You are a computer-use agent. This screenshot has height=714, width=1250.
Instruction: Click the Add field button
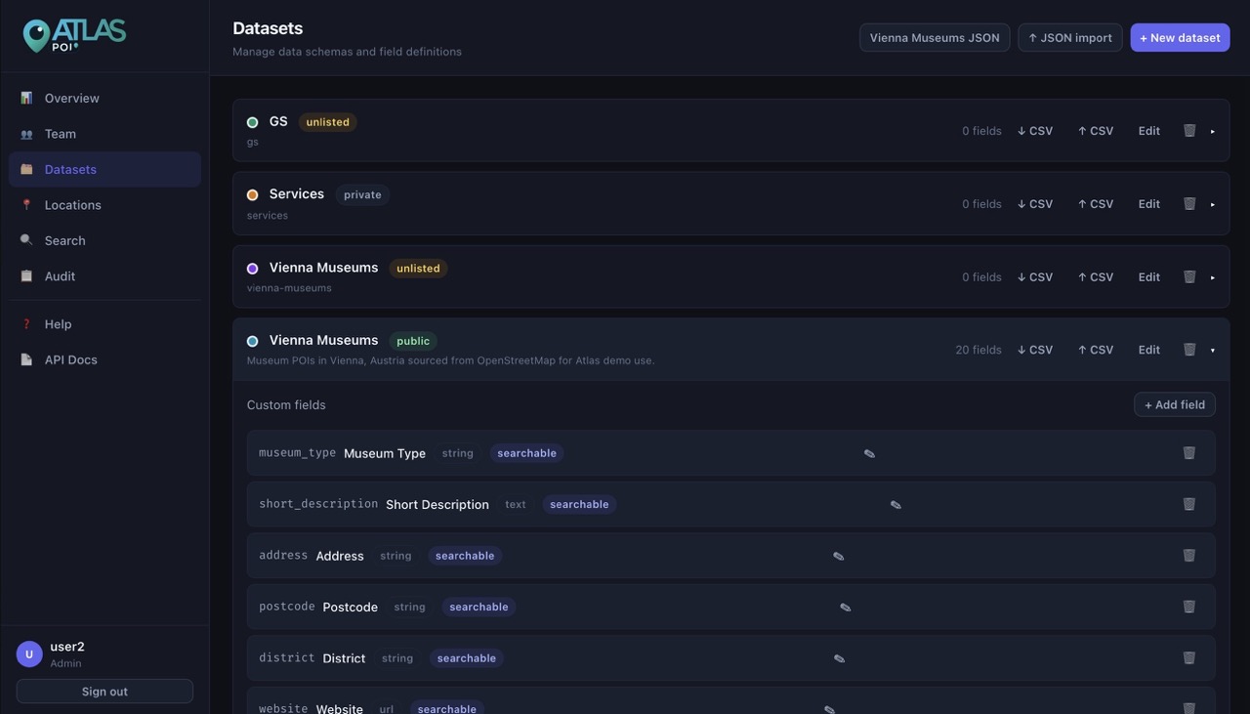1175,404
